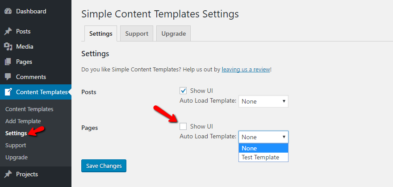The width and height of the screenshot is (393, 187).
Task: Open Add Template submenu item
Action: coord(23,121)
